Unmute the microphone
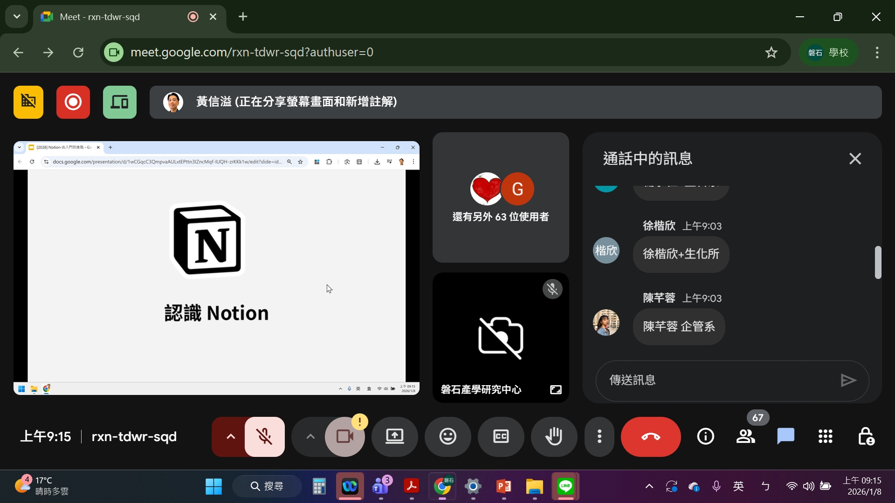This screenshot has height=503, width=895. coord(264,436)
